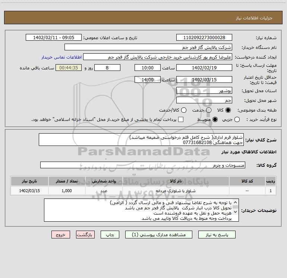
Task: Click the 'پاسخ به نیاز' button
Action: (217, 235)
